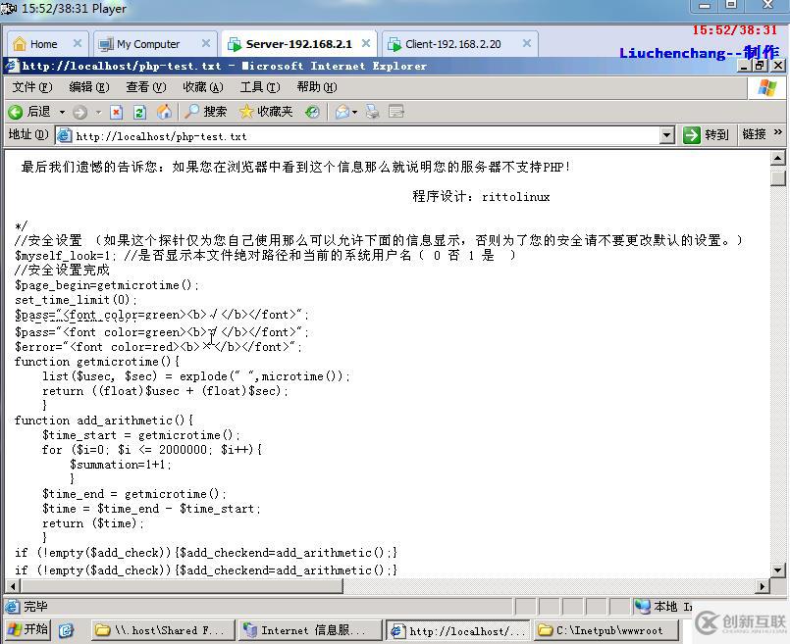Open the 编辑(E) menu
This screenshot has height=644, width=790.
click(x=89, y=87)
